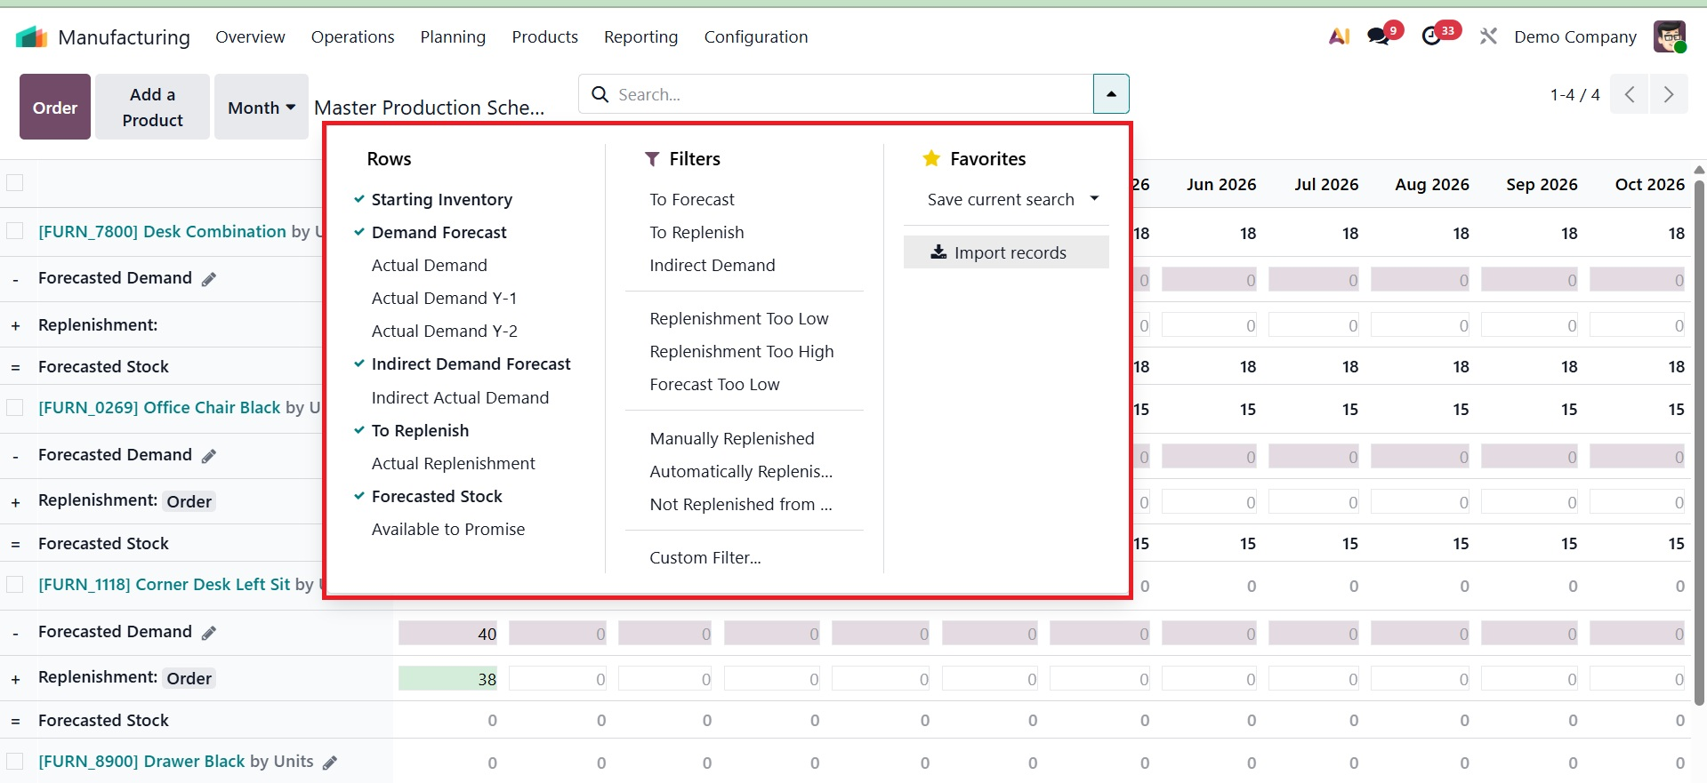Click the Manufacturing app logo icon
Viewport: 1707px width, 783px height.
click(x=31, y=37)
